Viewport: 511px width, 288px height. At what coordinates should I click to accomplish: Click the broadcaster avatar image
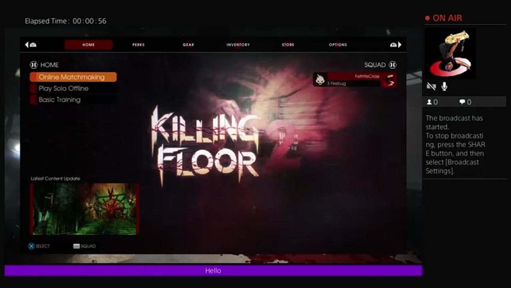[x=450, y=53]
